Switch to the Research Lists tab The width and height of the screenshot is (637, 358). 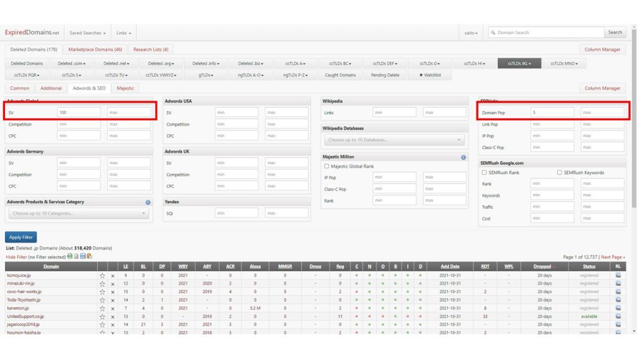pos(151,50)
